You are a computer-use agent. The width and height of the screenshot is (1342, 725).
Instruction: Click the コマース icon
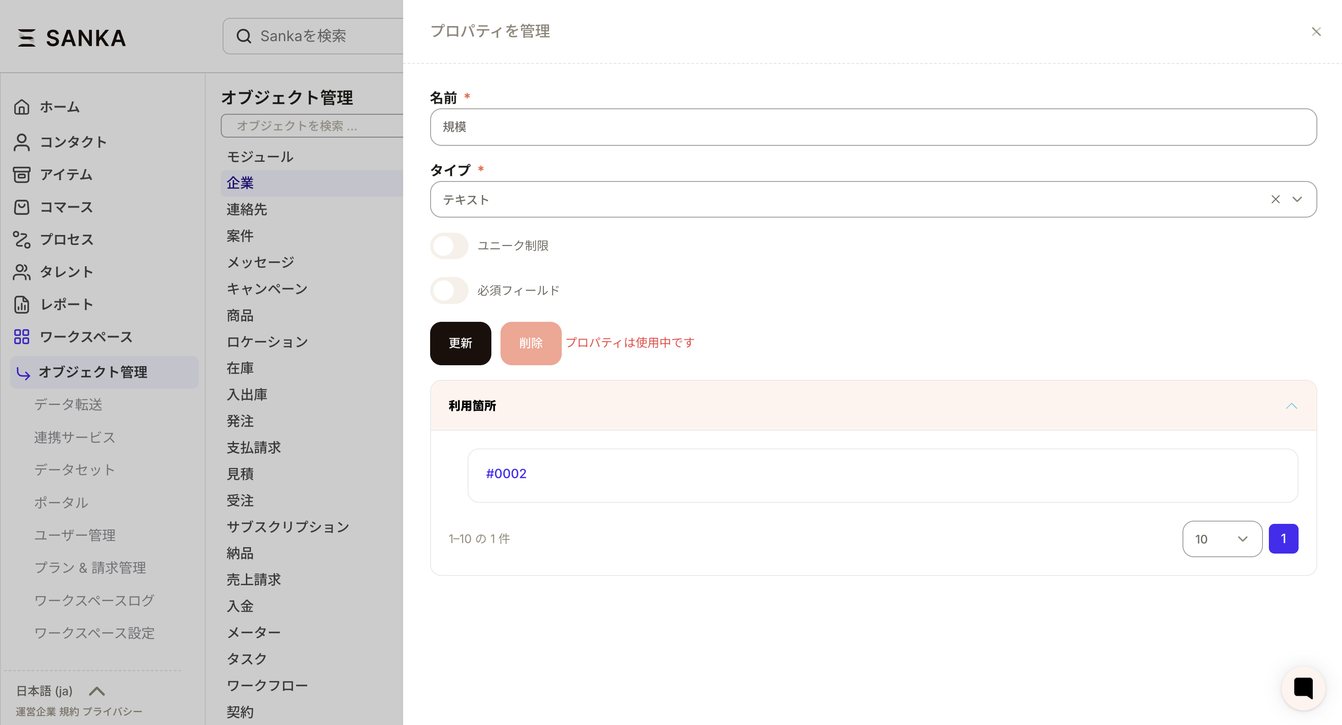(21, 207)
